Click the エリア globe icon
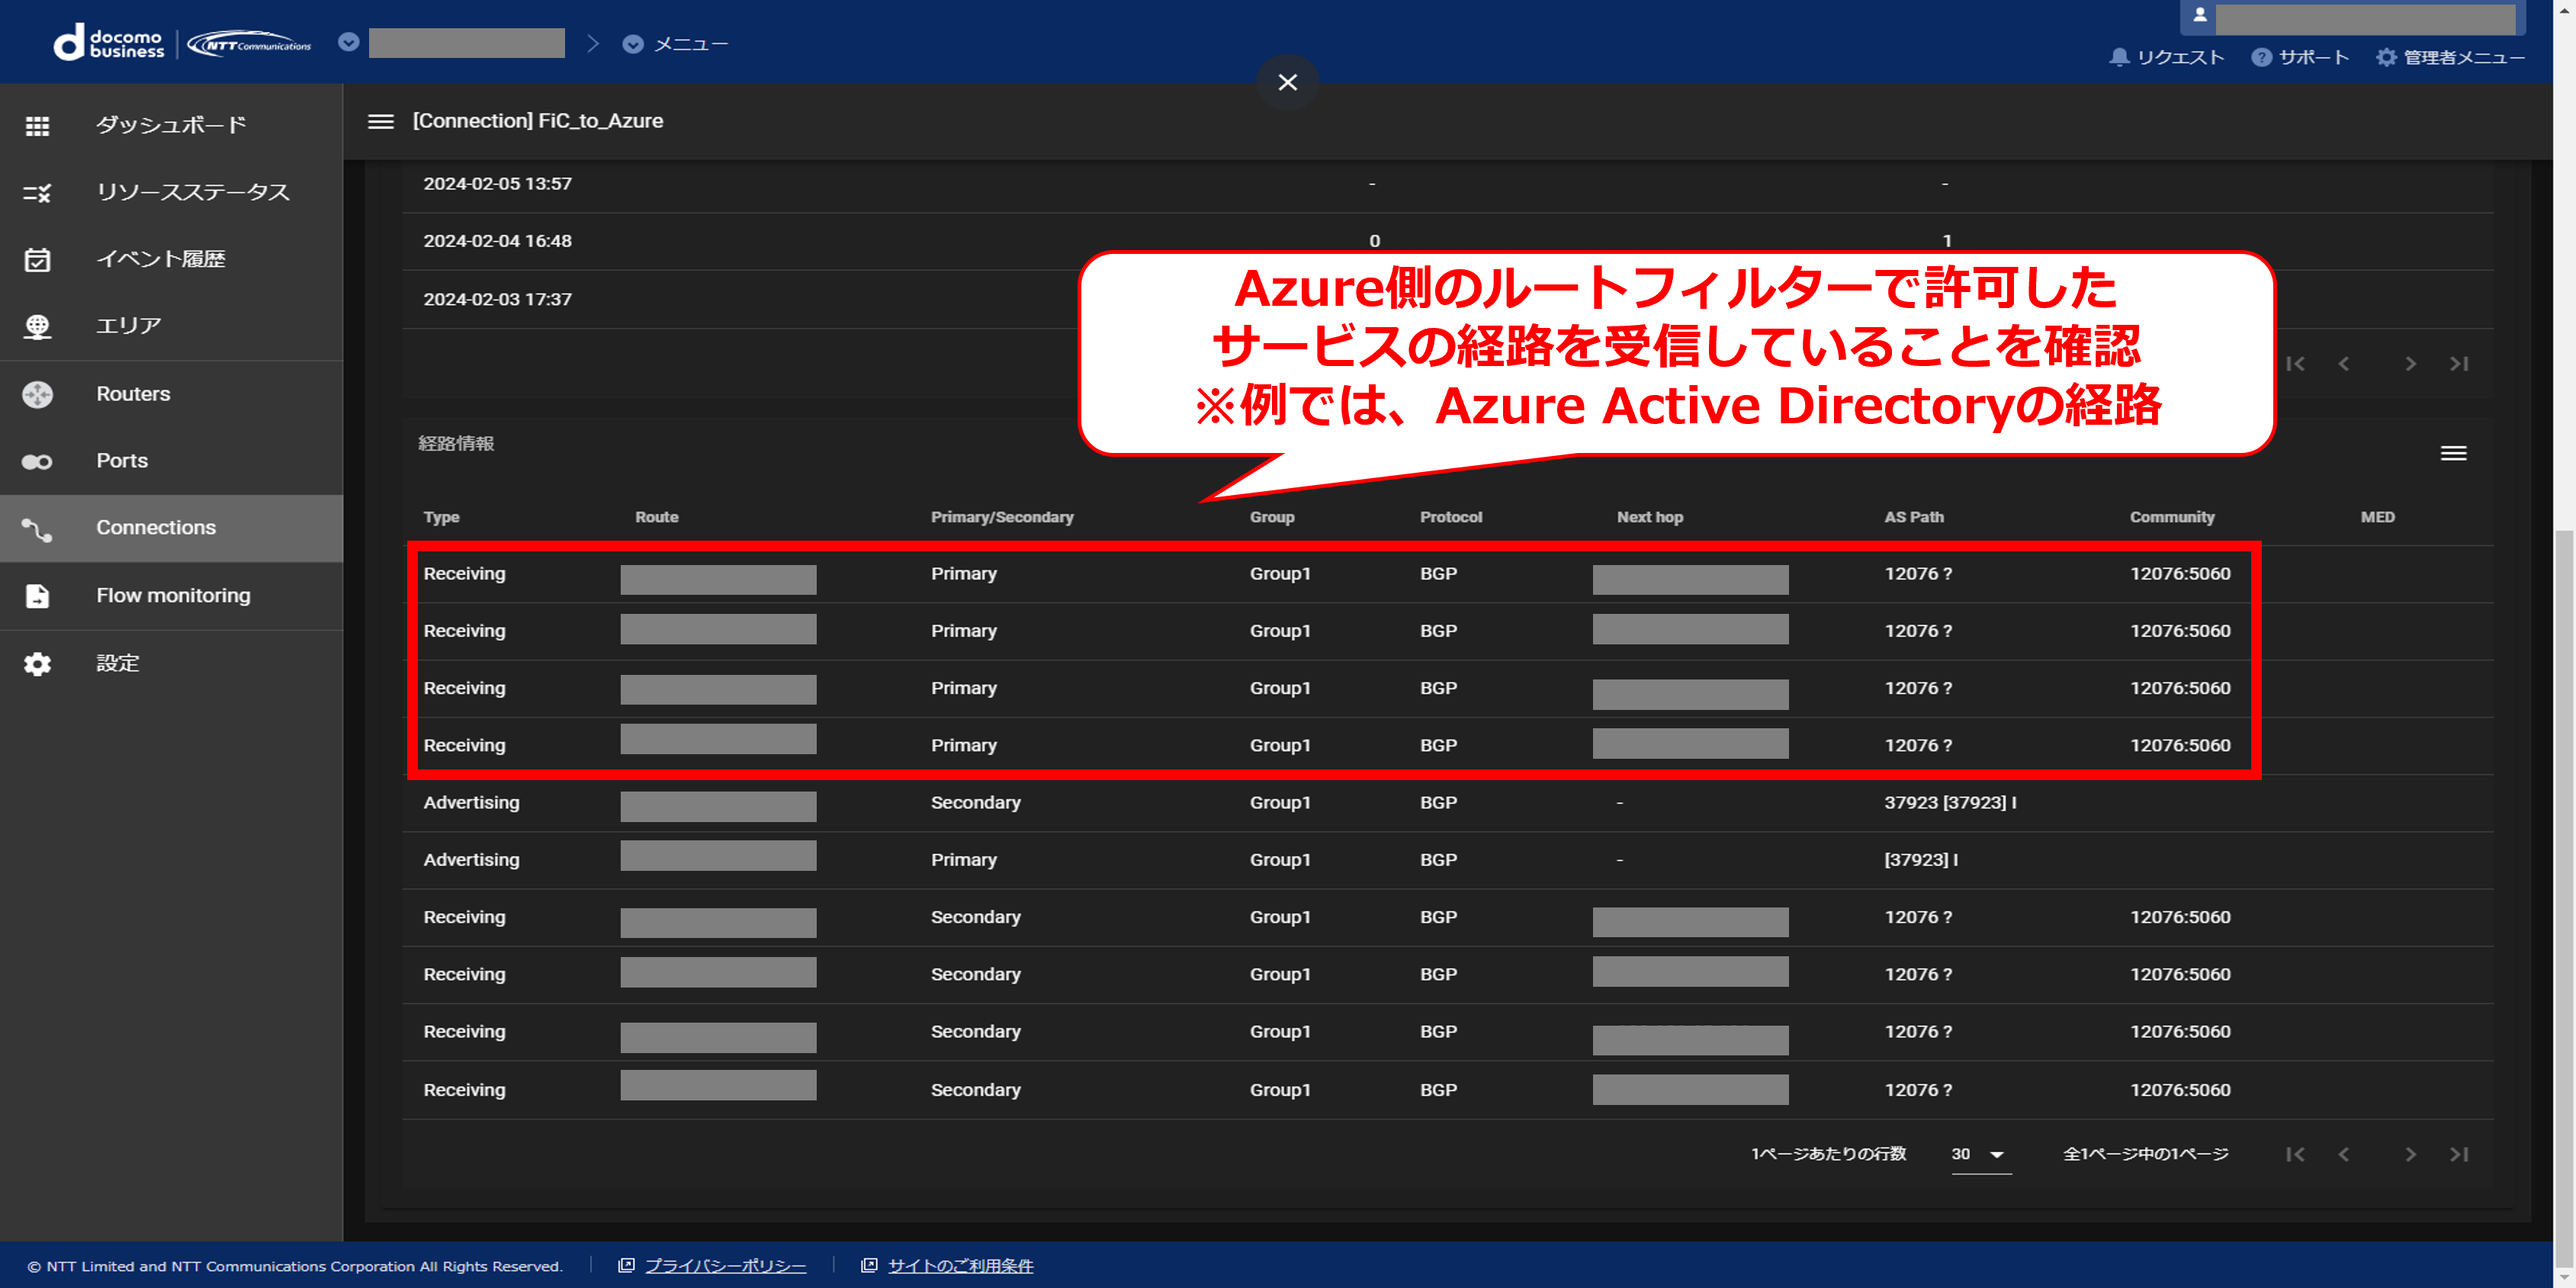 pyautogui.click(x=37, y=327)
